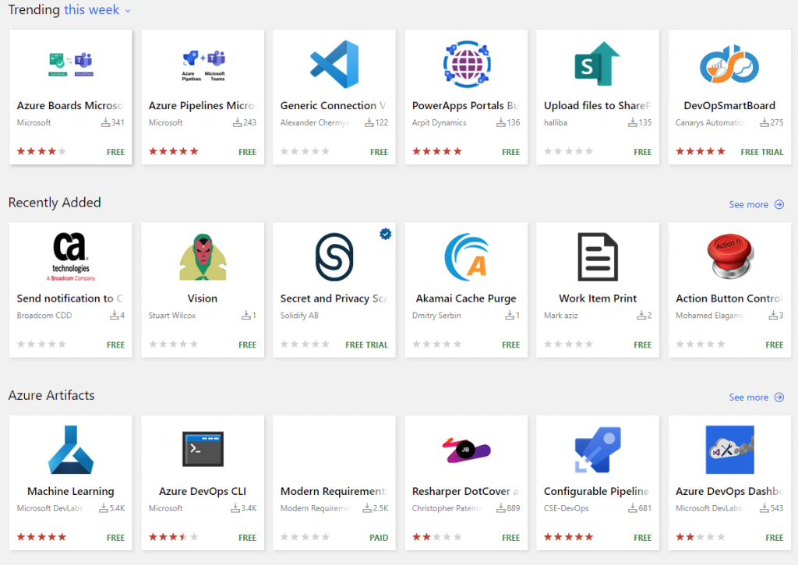Click the star rating on Azure DevOps CLI card
Image resolution: width=798 pixels, height=565 pixels.
click(173, 537)
